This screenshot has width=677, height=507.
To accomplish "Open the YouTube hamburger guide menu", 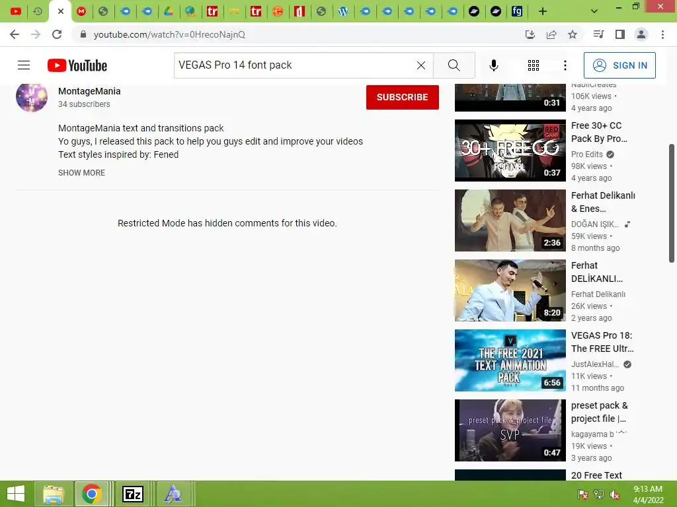I will pyautogui.click(x=24, y=65).
